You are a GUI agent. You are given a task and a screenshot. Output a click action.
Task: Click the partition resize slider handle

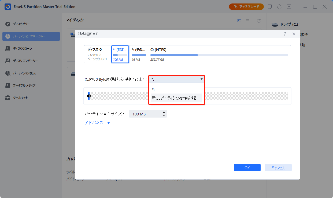pyautogui.click(x=89, y=96)
